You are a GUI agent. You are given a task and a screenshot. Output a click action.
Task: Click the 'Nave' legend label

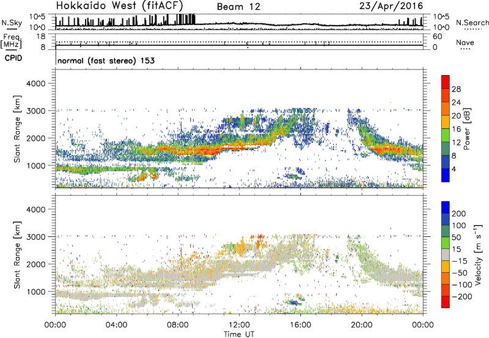pos(465,42)
